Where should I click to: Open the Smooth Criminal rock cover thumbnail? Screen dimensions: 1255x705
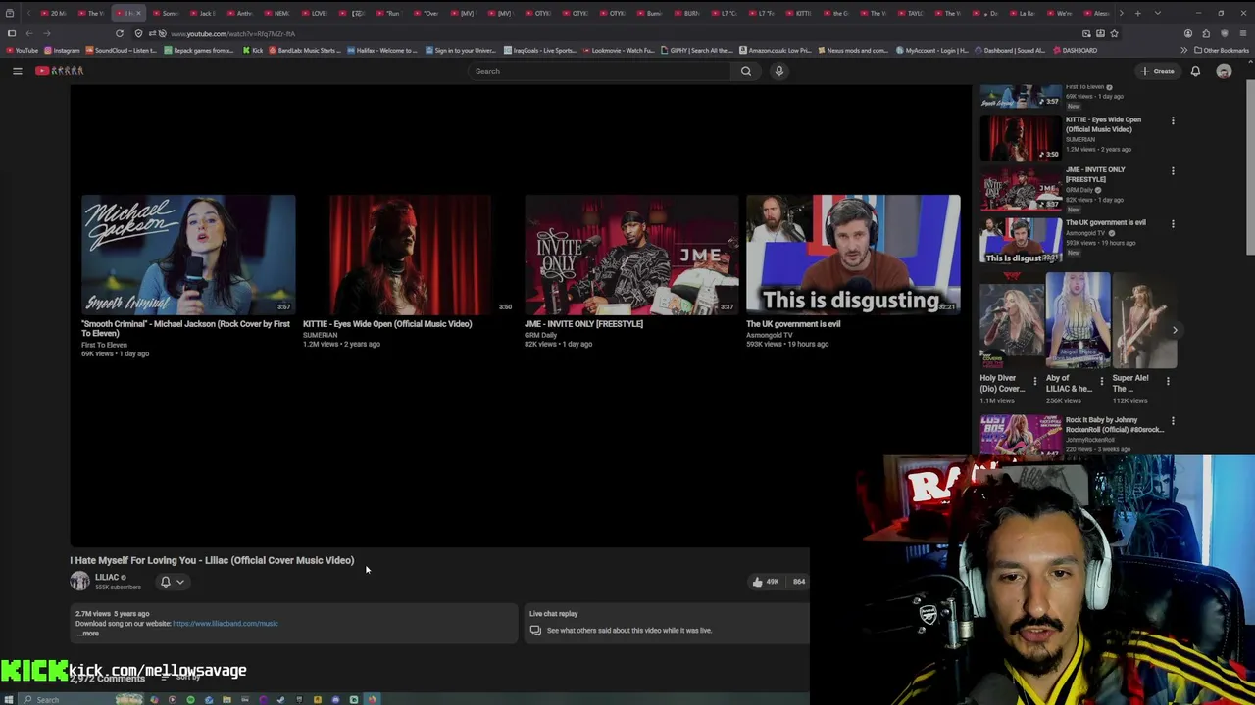click(188, 255)
